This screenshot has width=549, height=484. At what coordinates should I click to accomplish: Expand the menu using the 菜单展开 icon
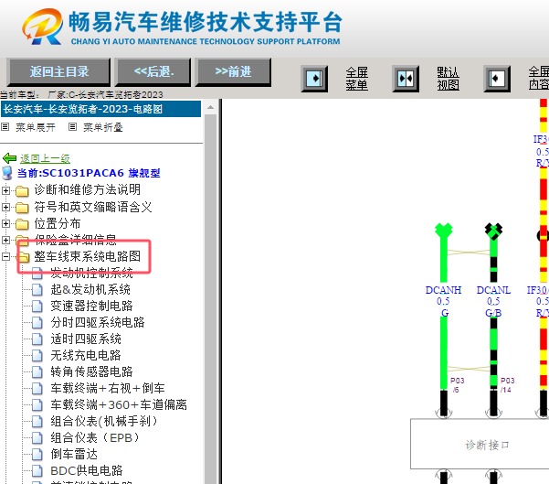tap(5, 126)
